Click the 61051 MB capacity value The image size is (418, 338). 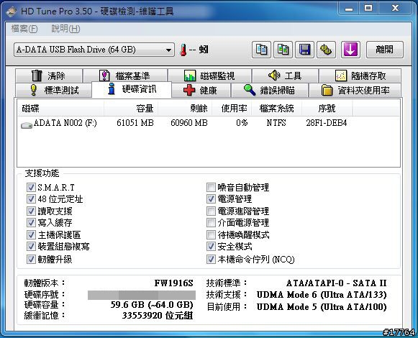click(135, 123)
